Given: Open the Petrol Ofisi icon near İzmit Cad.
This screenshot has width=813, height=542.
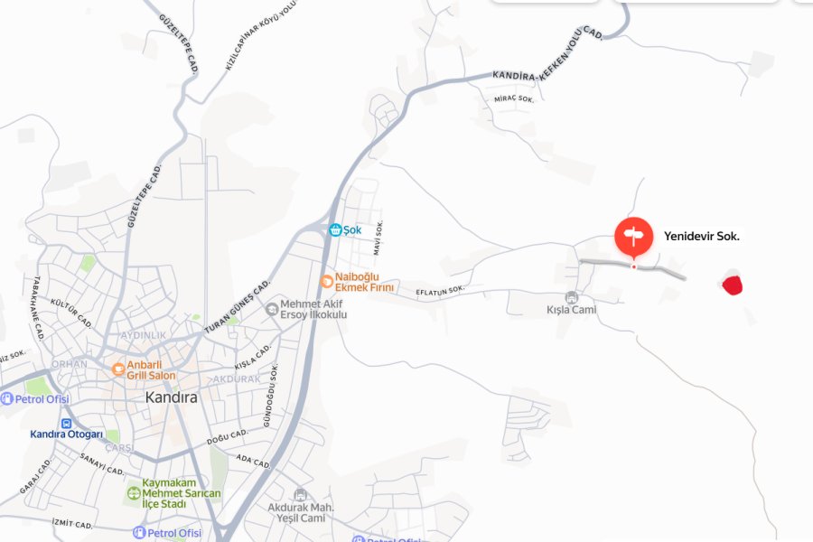Looking at the screenshot, I should (139, 533).
